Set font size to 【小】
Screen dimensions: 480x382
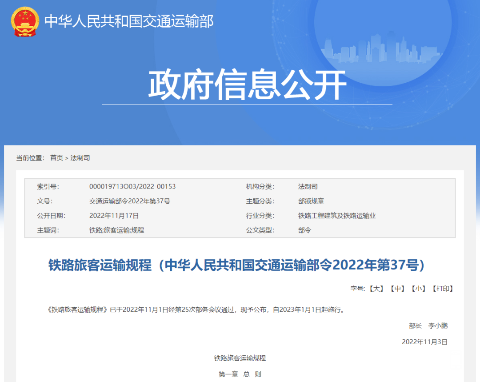pos(418,289)
